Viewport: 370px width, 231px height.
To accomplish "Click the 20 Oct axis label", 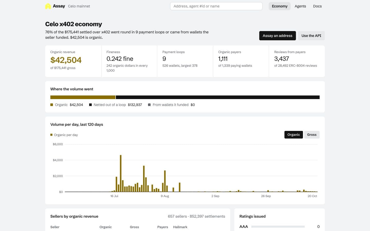I will tap(312, 196).
